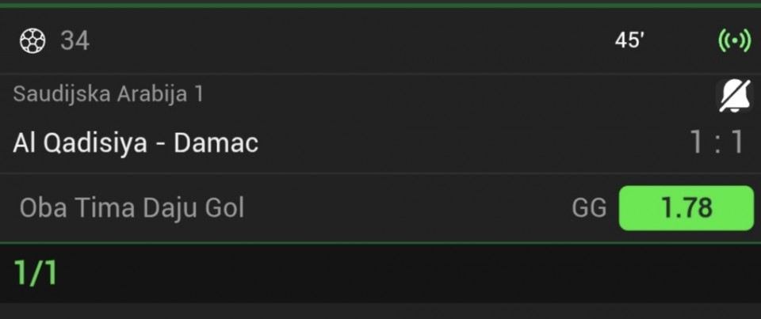Image resolution: width=761 pixels, height=319 pixels.
Task: Click the home team score digit
Action: point(696,143)
